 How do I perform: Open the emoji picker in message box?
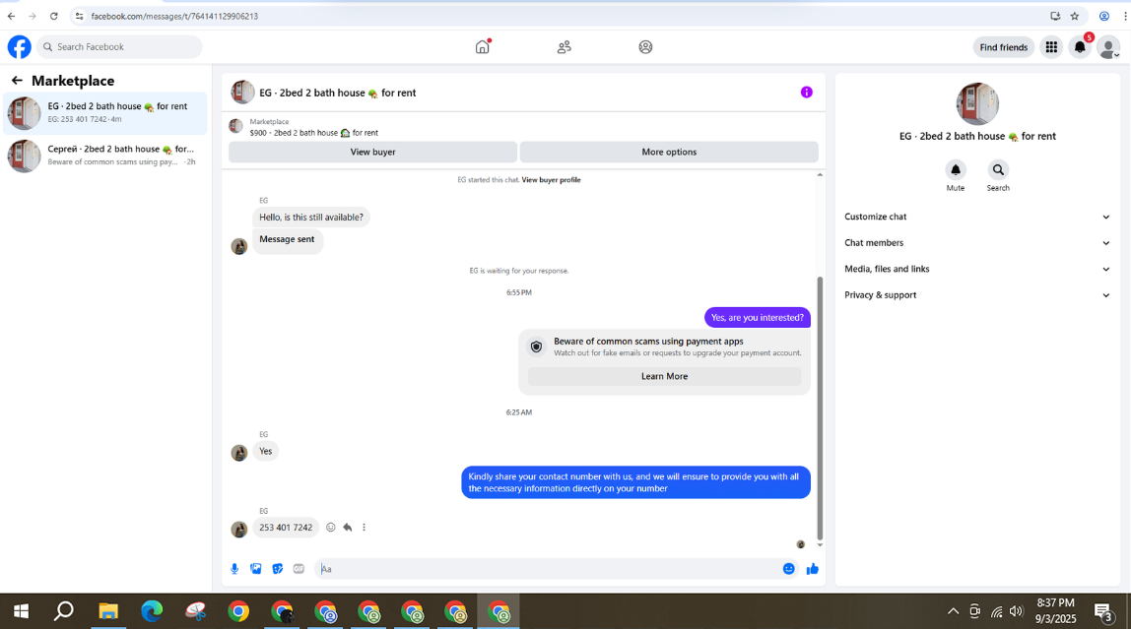(x=788, y=569)
